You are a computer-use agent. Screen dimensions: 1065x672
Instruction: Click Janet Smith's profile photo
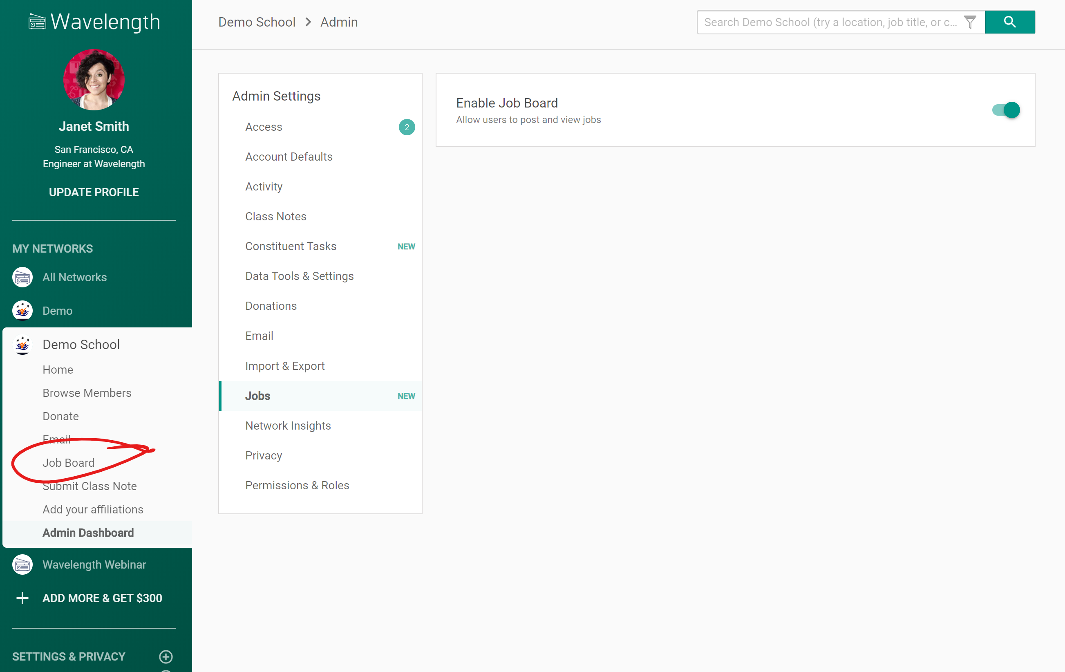point(94,80)
